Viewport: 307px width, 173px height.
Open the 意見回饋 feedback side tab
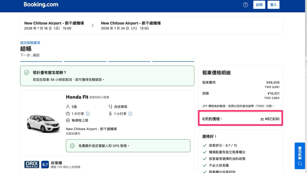(300, 156)
